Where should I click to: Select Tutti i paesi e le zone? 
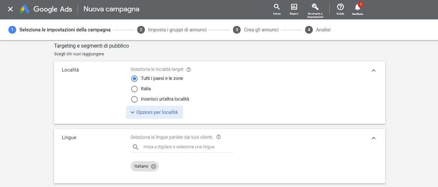[135, 79]
